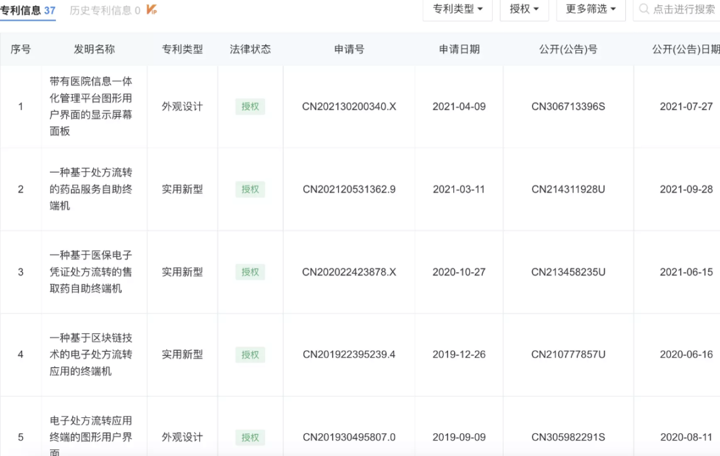Image resolution: width=720 pixels, height=456 pixels.
Task: Click the 点击进行搜索 search input field
Action: tap(680, 10)
